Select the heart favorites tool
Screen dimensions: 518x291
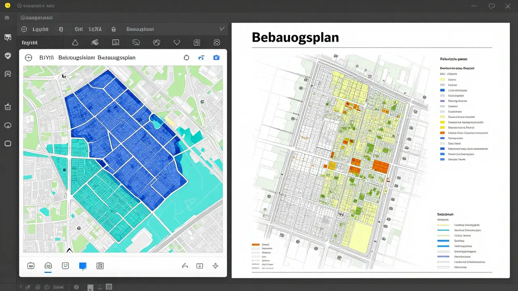coord(176,42)
